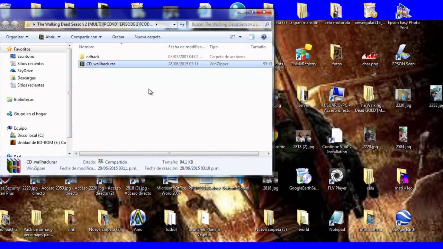Select the CD_wallhack.rar file
The width and height of the screenshot is (443, 249).
175,64
